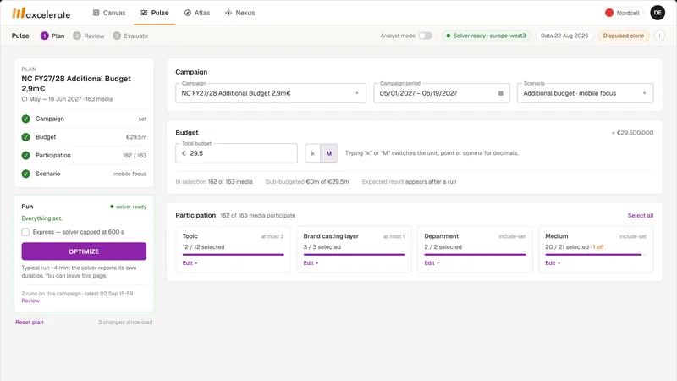677x381 pixels.
Task: Click '12 / 12 selected' on Topic card
Action: (x=203, y=247)
